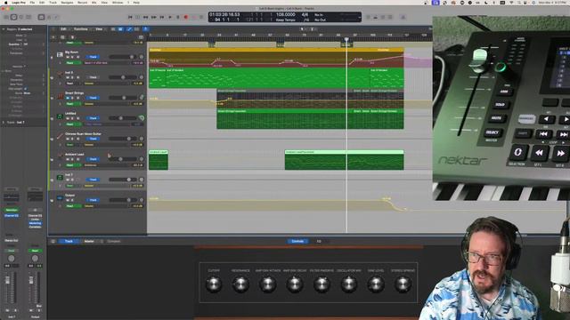Viewport: 570px width, 320px height.
Task: Click the Keep Tempo mode dropdown
Action: (x=286, y=20)
